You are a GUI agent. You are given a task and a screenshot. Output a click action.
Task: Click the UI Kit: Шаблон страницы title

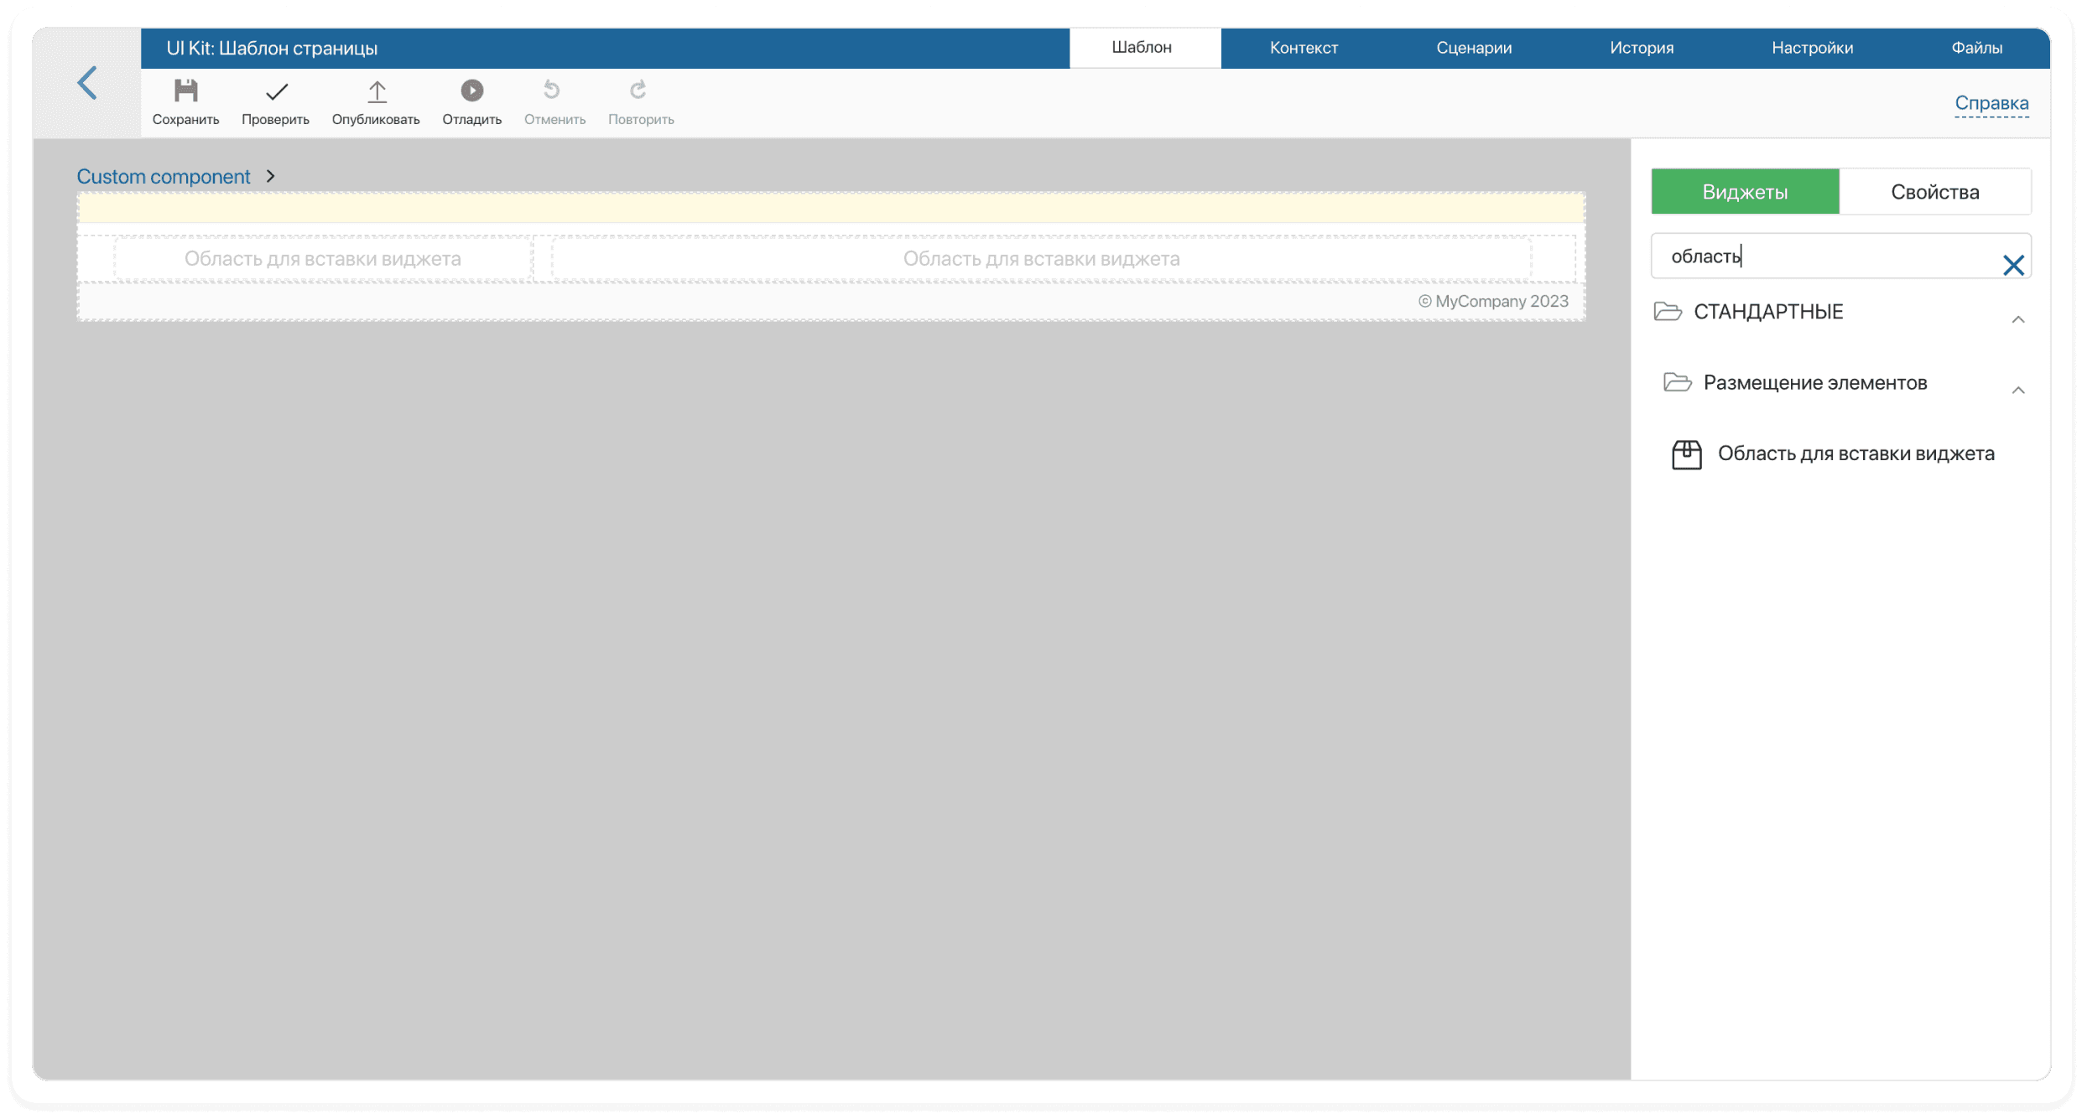[272, 49]
